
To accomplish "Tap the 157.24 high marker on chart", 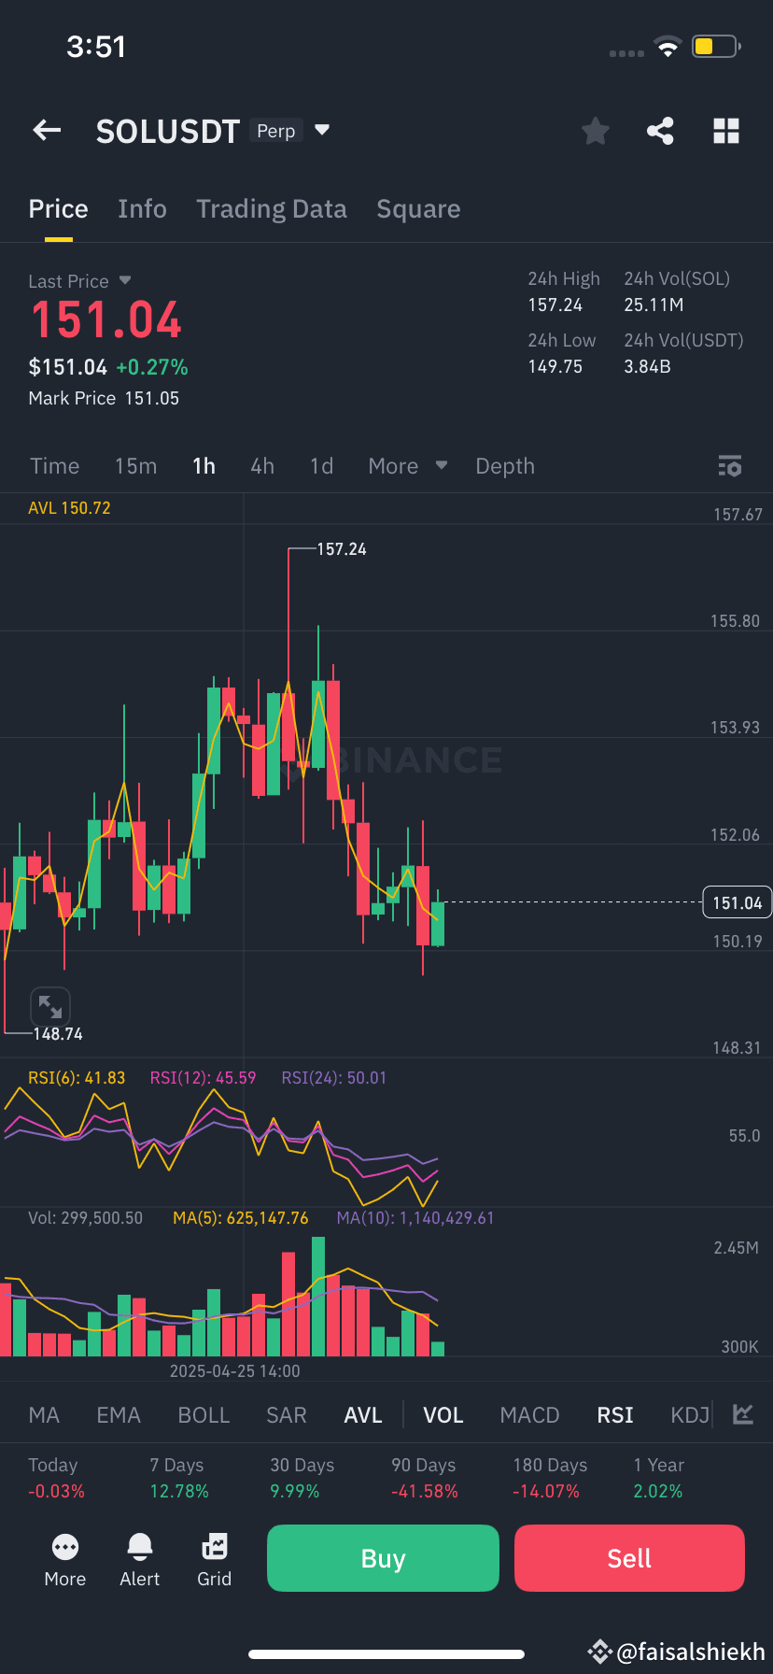I will click(x=342, y=549).
